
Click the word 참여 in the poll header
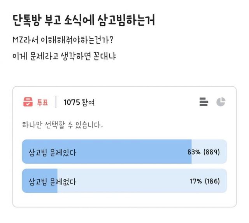click(88, 103)
